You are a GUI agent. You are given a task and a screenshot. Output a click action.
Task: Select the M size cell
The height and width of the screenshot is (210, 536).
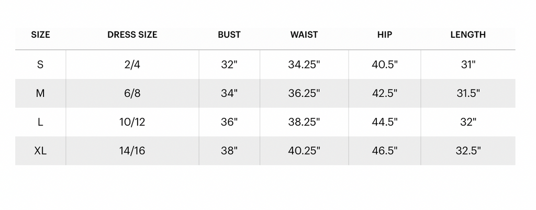pyautogui.click(x=40, y=94)
